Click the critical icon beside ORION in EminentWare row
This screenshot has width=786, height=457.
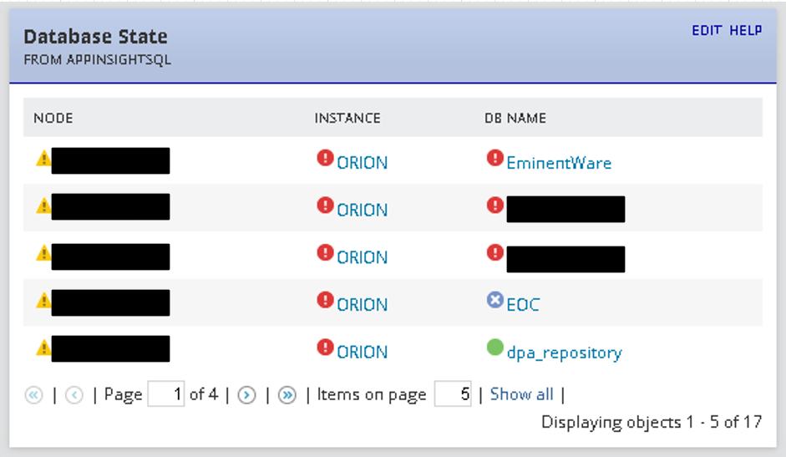pos(325,158)
